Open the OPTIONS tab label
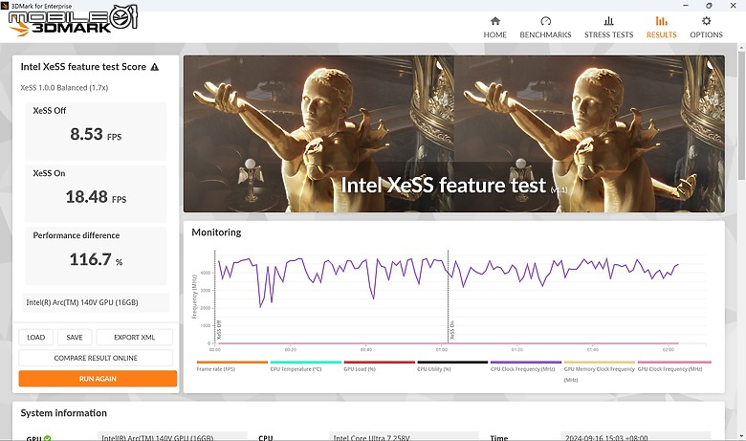Image resolution: width=746 pixels, height=441 pixels. point(707,34)
